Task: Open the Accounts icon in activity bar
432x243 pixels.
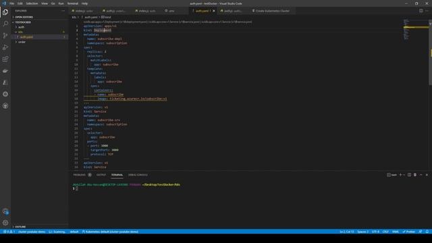Action: (5, 211)
